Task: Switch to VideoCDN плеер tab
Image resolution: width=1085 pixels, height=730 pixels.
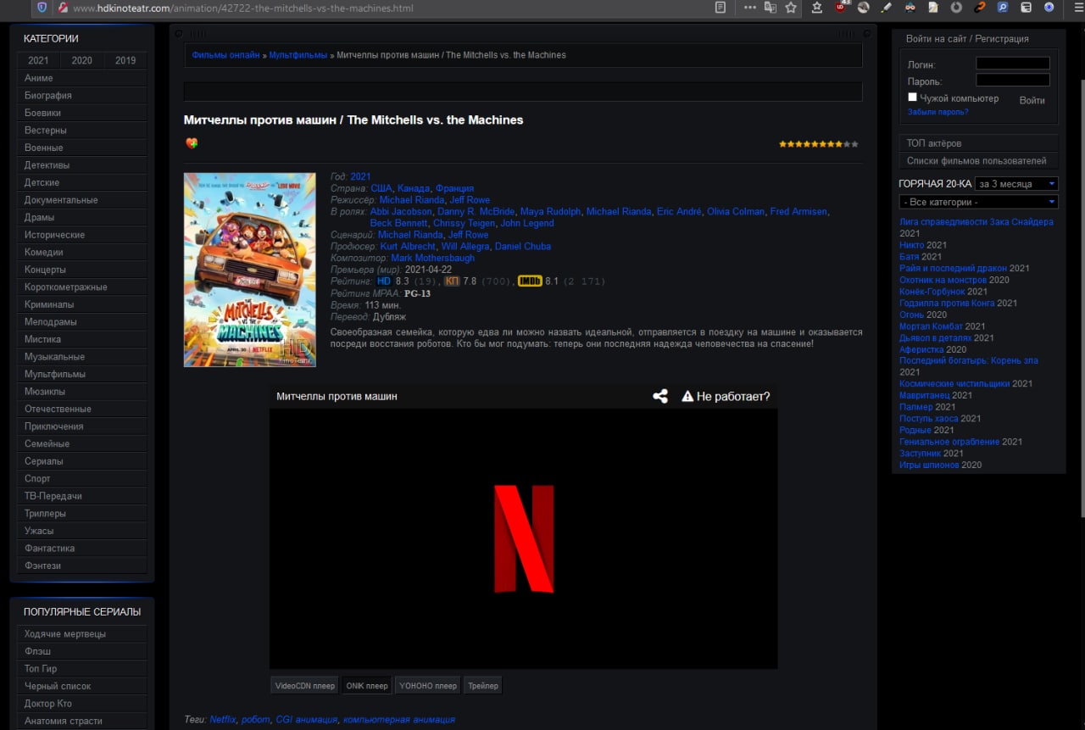Action: click(x=305, y=685)
